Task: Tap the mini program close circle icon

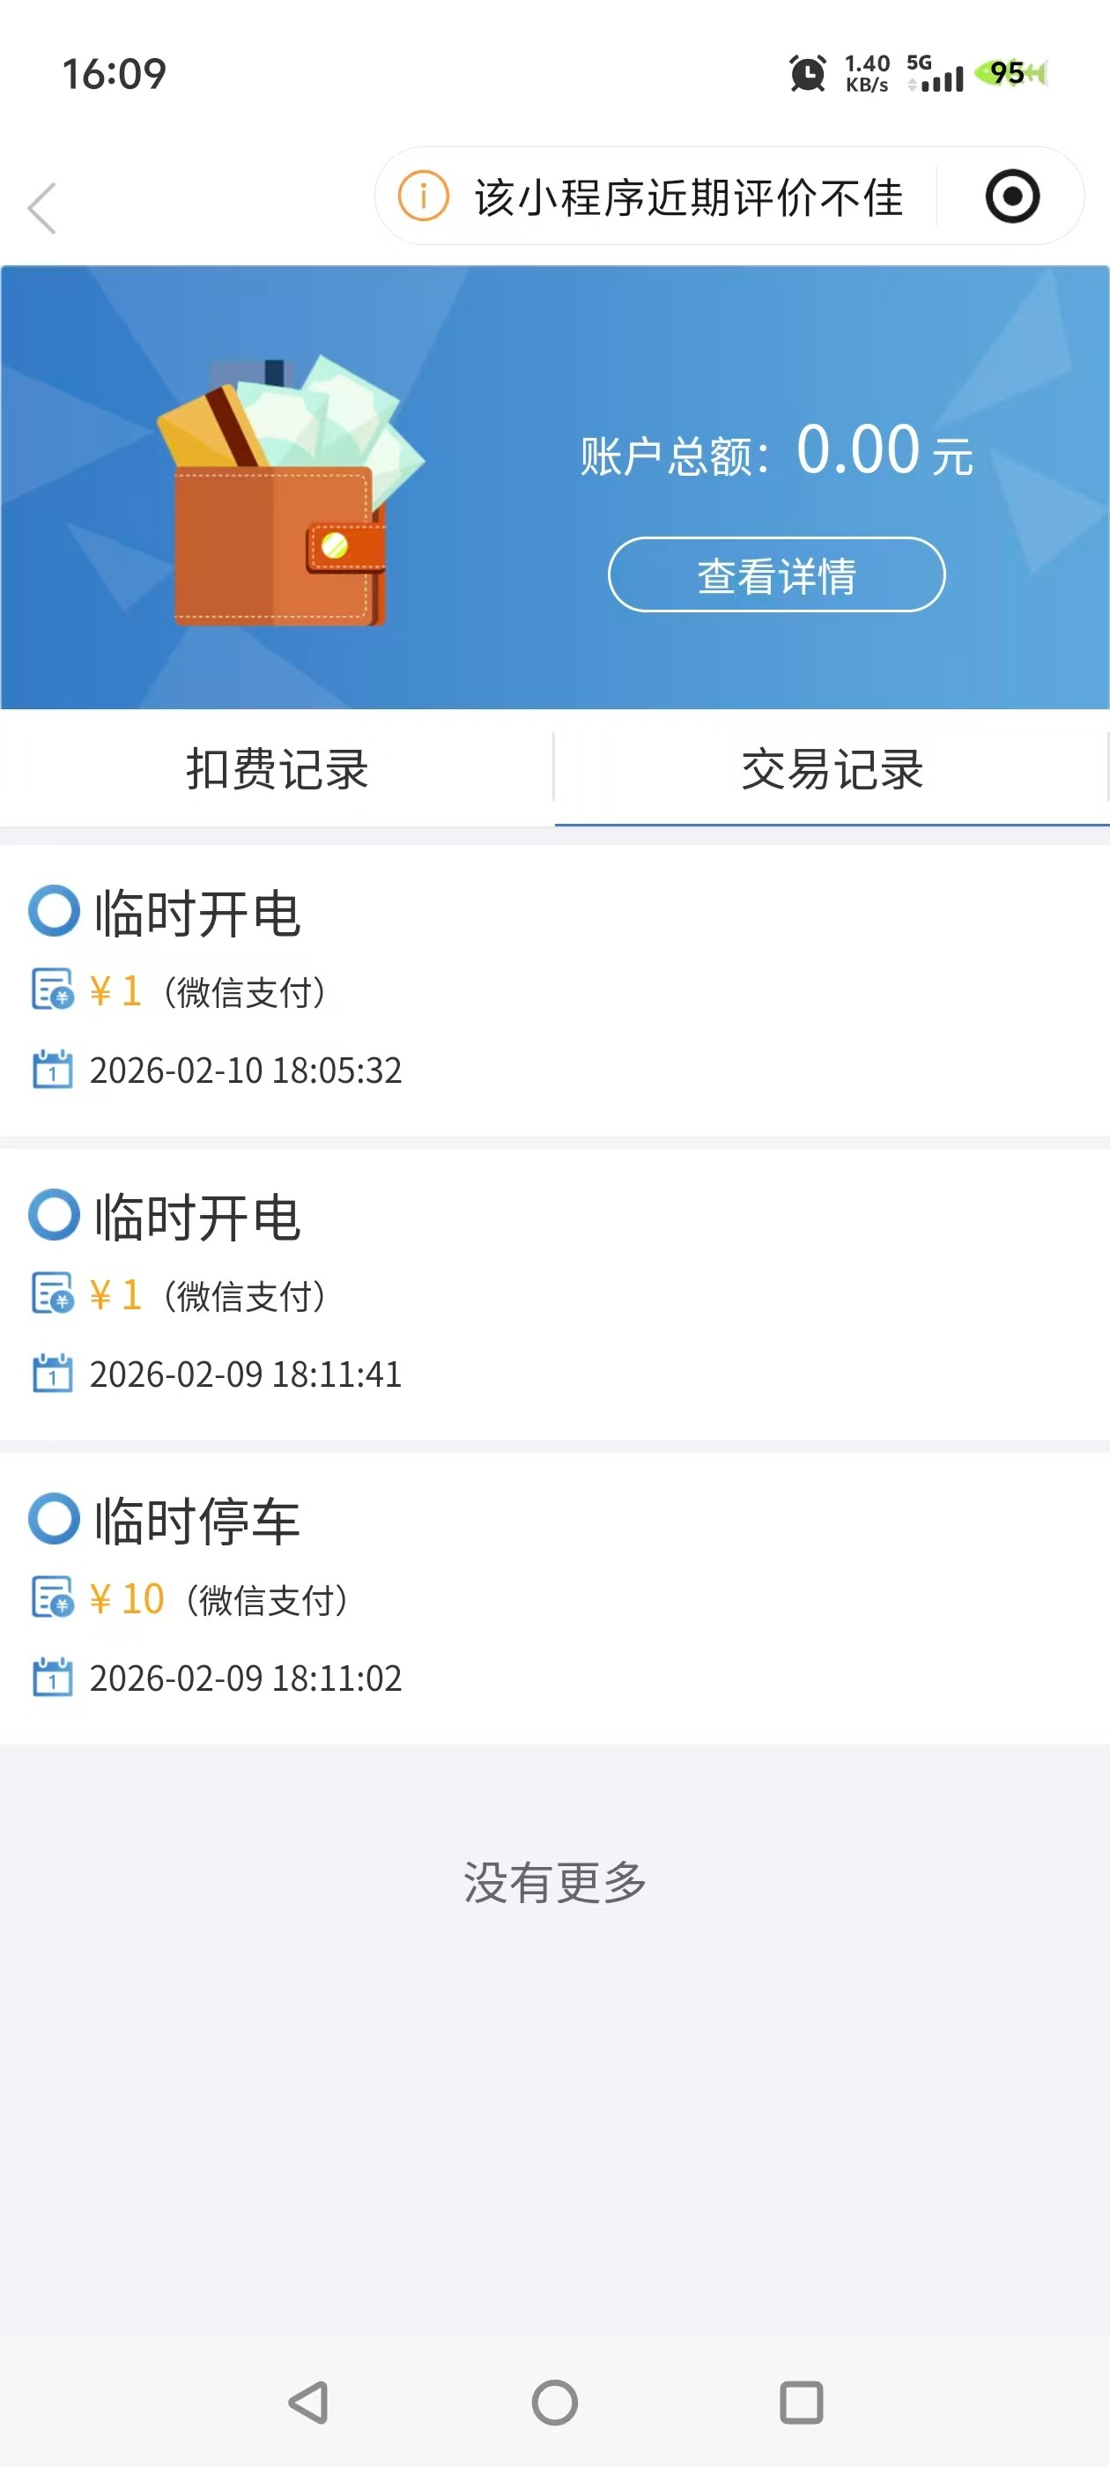Action: [x=1011, y=196]
